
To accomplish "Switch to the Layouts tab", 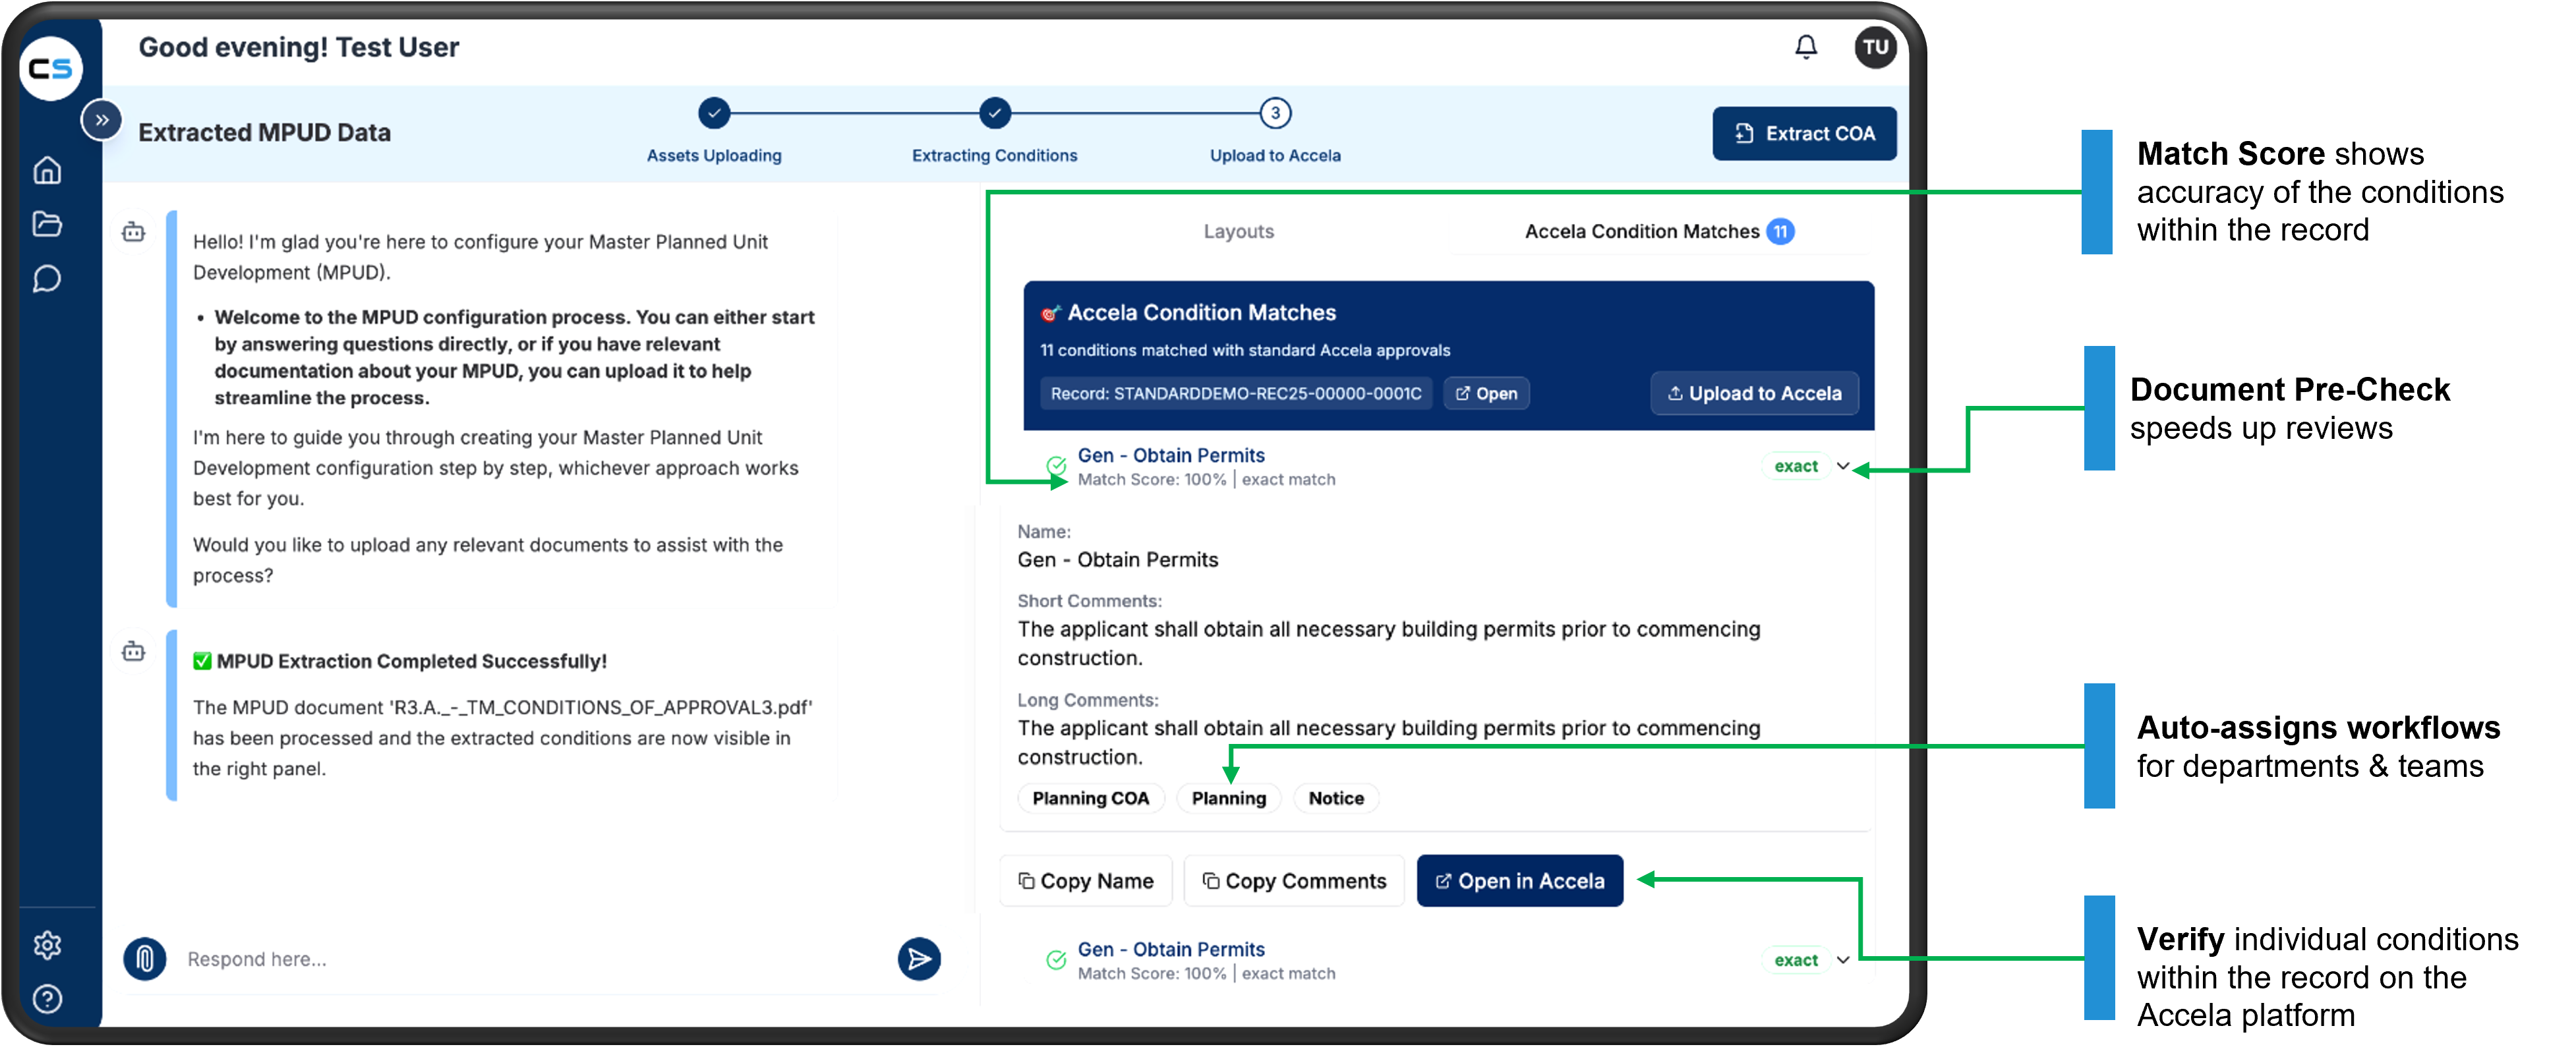I will coord(1238,231).
